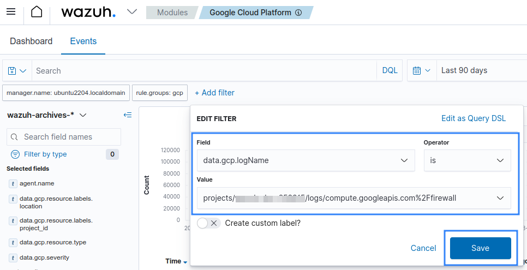Select the agent.name field
The image size is (527, 270).
(37, 184)
